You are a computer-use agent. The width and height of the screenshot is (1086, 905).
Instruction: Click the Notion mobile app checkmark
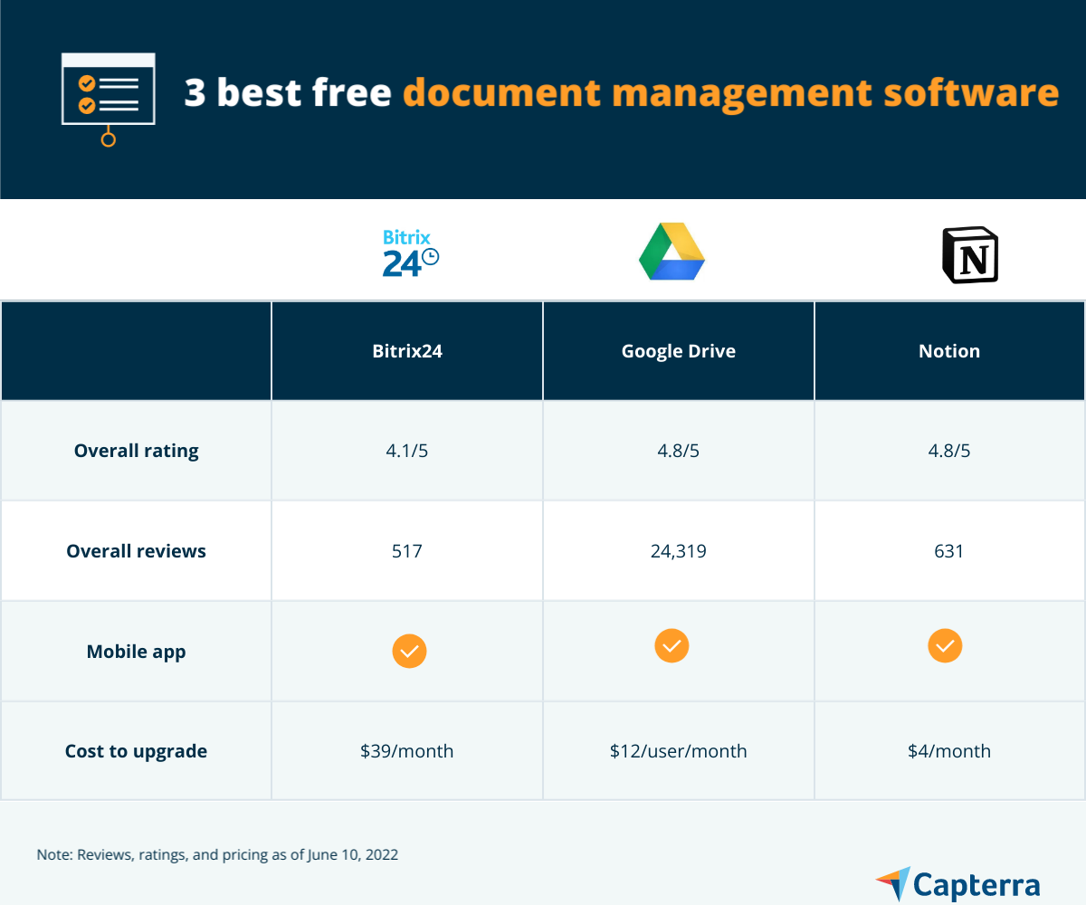click(945, 645)
